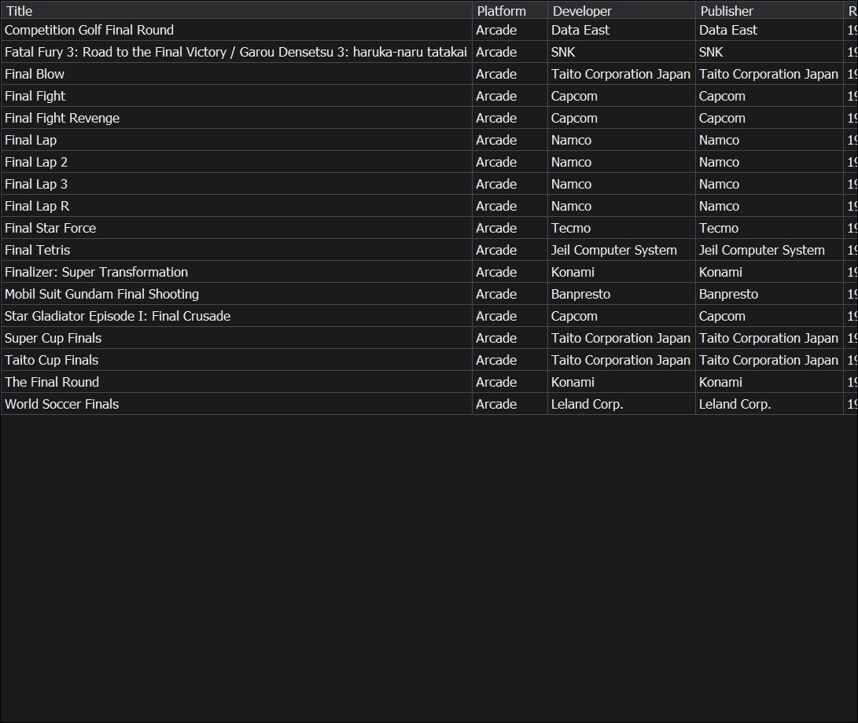Sort by the Publisher column header

tap(769, 10)
